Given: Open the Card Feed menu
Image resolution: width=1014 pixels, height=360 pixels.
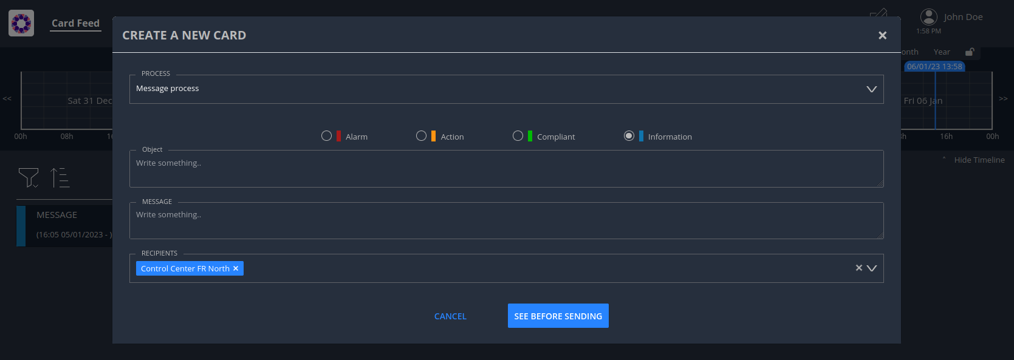Looking at the screenshot, I should click(75, 23).
